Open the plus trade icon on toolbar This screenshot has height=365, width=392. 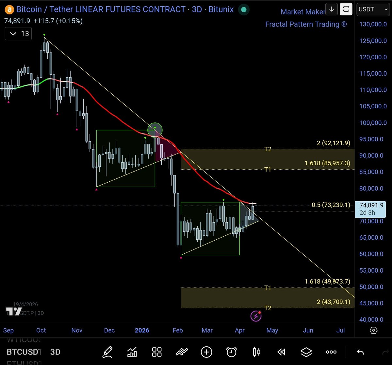click(206, 352)
